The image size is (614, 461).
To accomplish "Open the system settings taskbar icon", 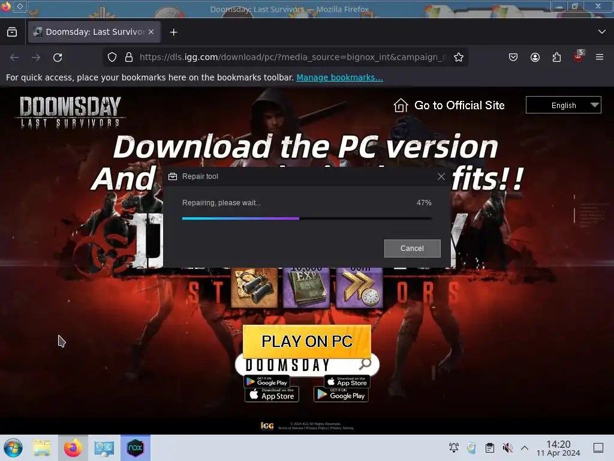I will [104, 448].
